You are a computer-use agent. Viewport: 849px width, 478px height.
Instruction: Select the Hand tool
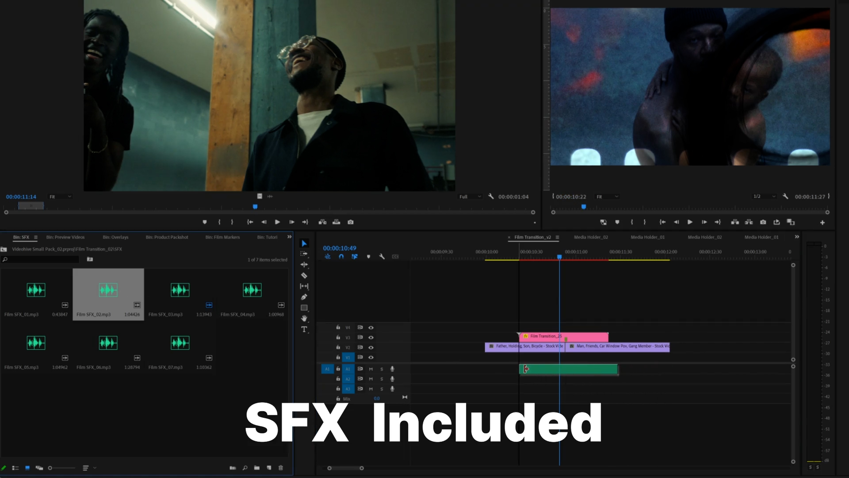pyautogui.click(x=304, y=319)
